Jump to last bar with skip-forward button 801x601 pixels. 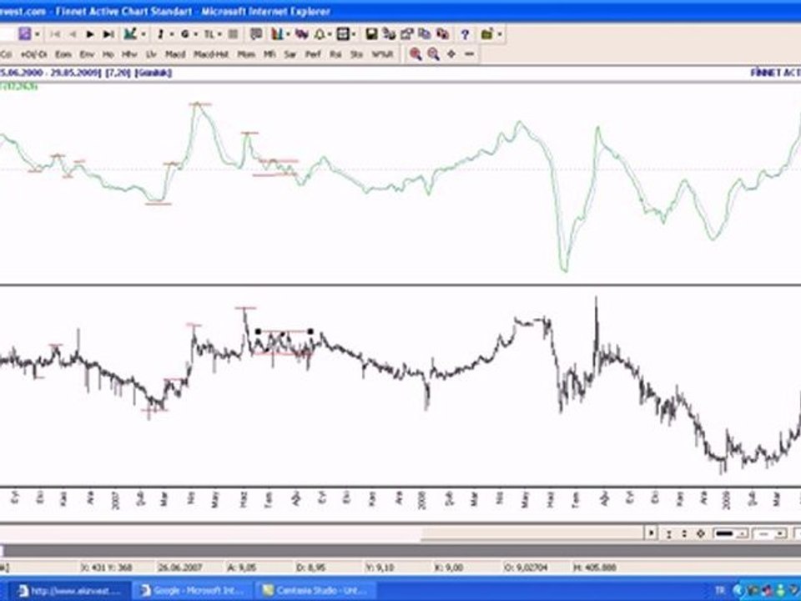108,34
